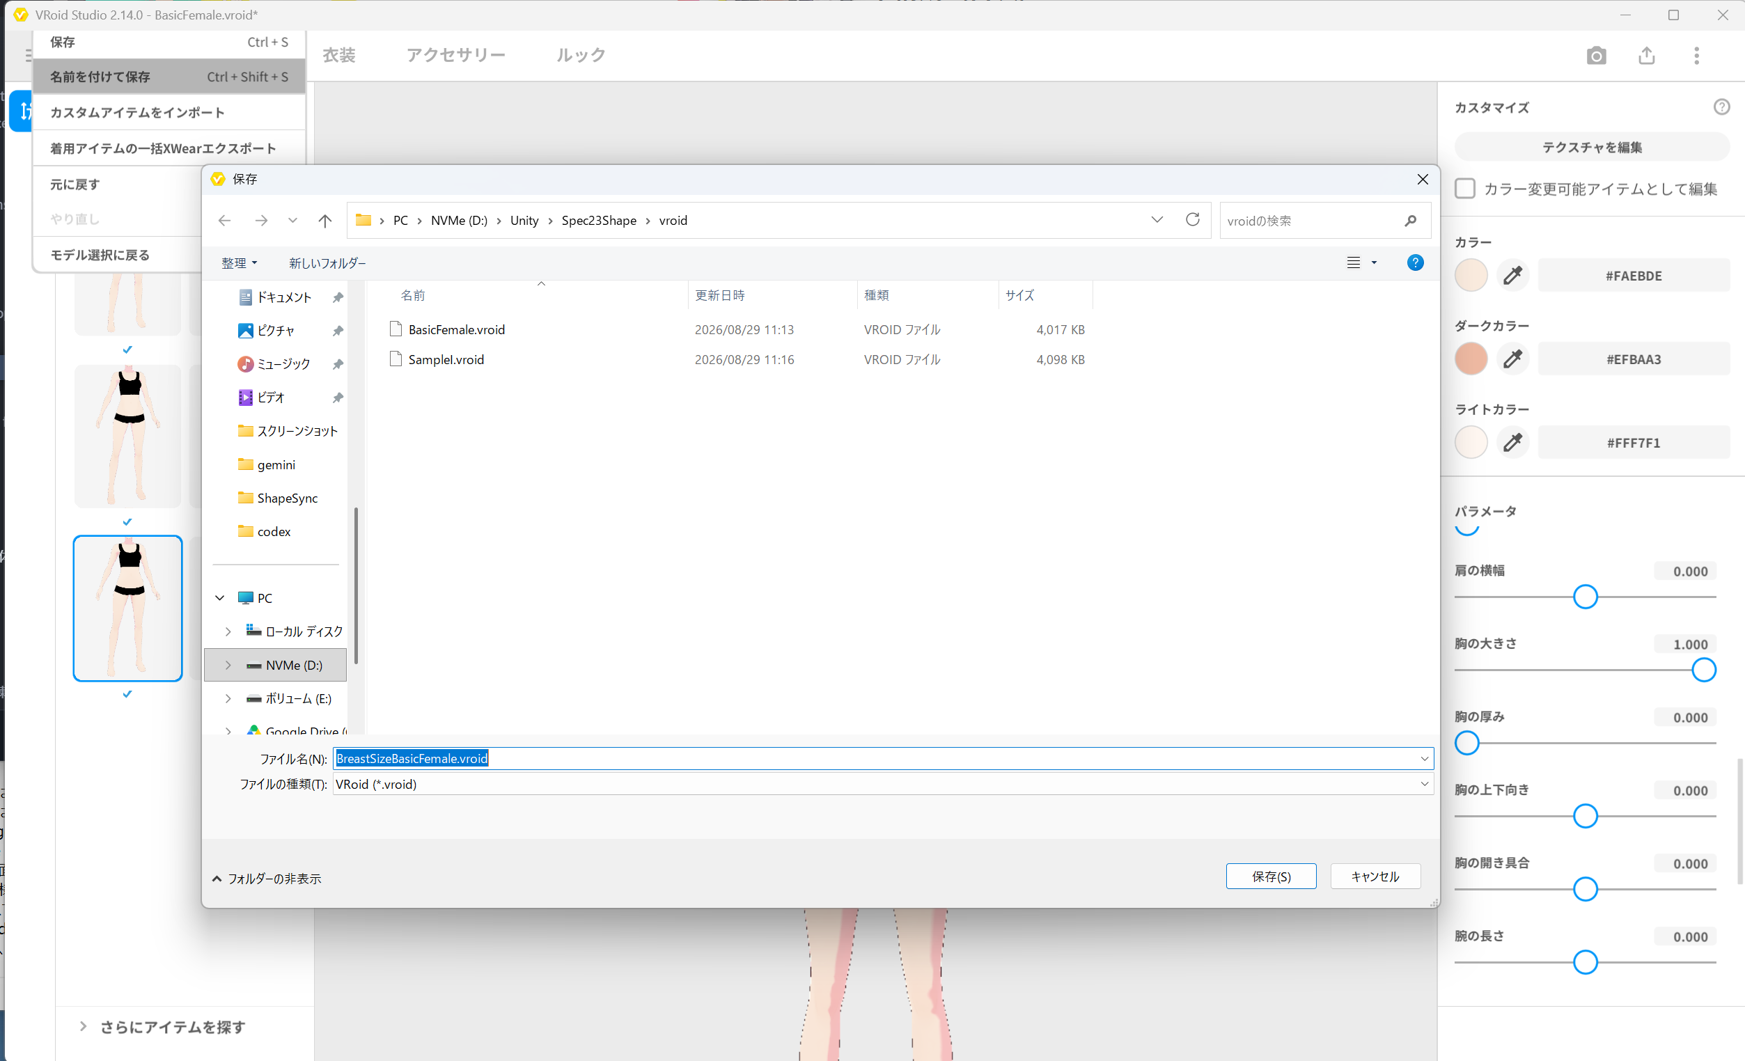Choose モデル選択に戻る menu item
Image resolution: width=1745 pixels, height=1061 pixels.
pos(118,255)
